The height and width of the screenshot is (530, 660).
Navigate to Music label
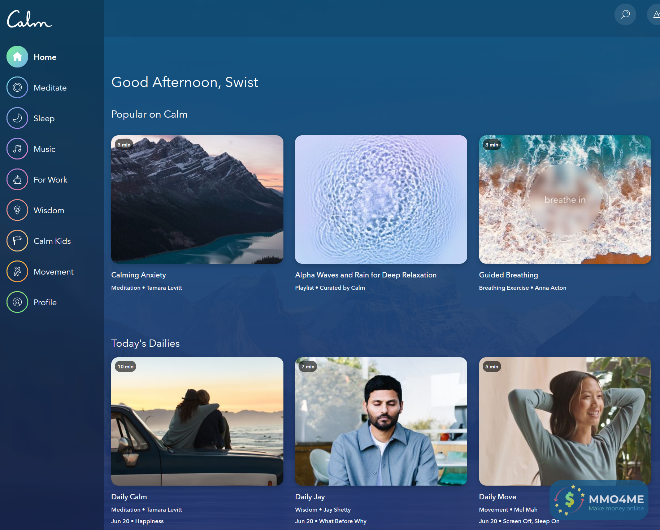tap(44, 149)
